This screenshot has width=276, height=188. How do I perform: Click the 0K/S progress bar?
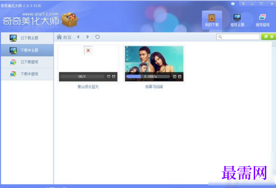82,77
